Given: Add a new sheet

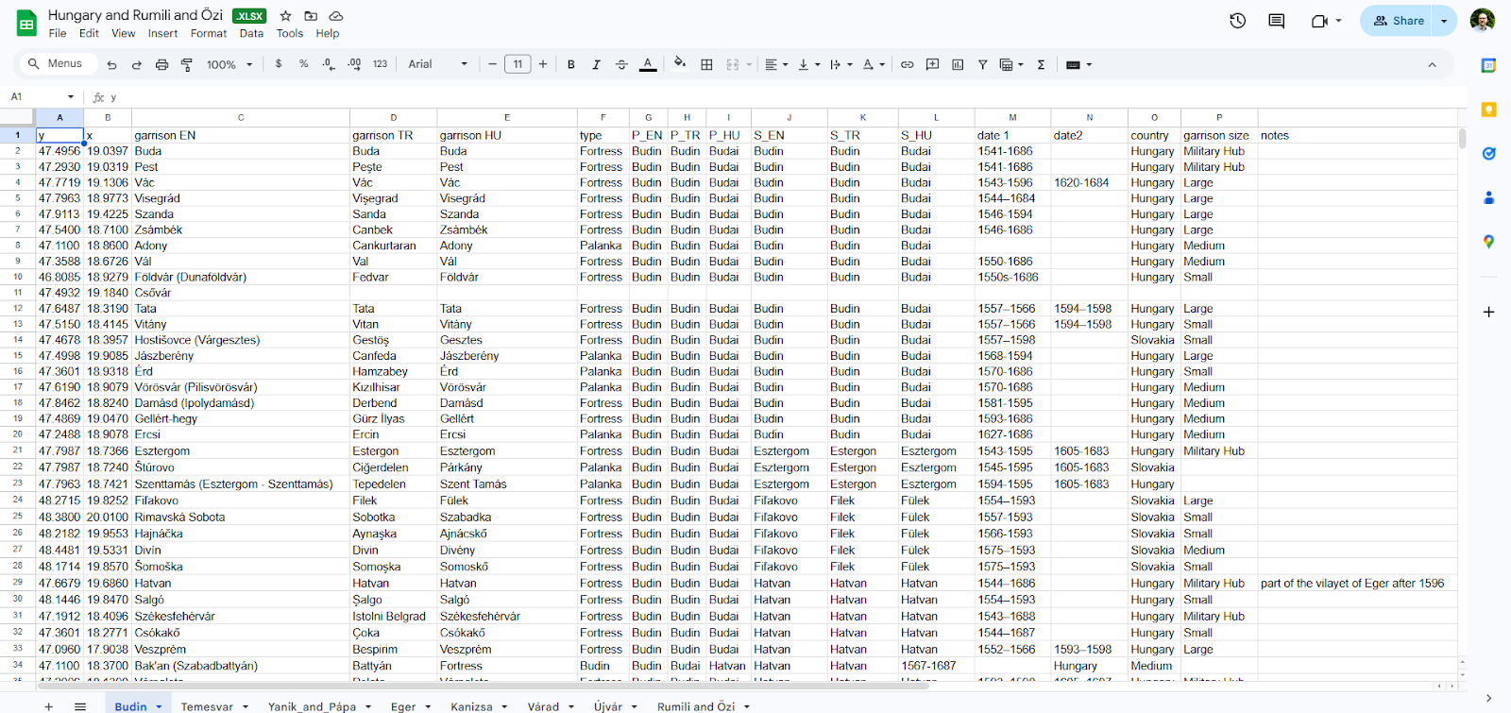Looking at the screenshot, I should coord(48,706).
